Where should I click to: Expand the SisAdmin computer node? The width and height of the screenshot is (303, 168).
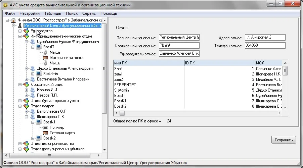33,74
